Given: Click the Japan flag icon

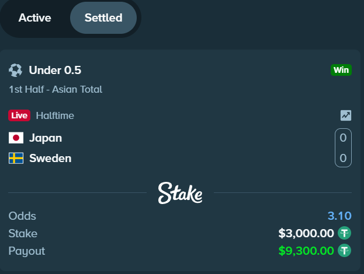Looking at the screenshot, I should [x=16, y=138].
